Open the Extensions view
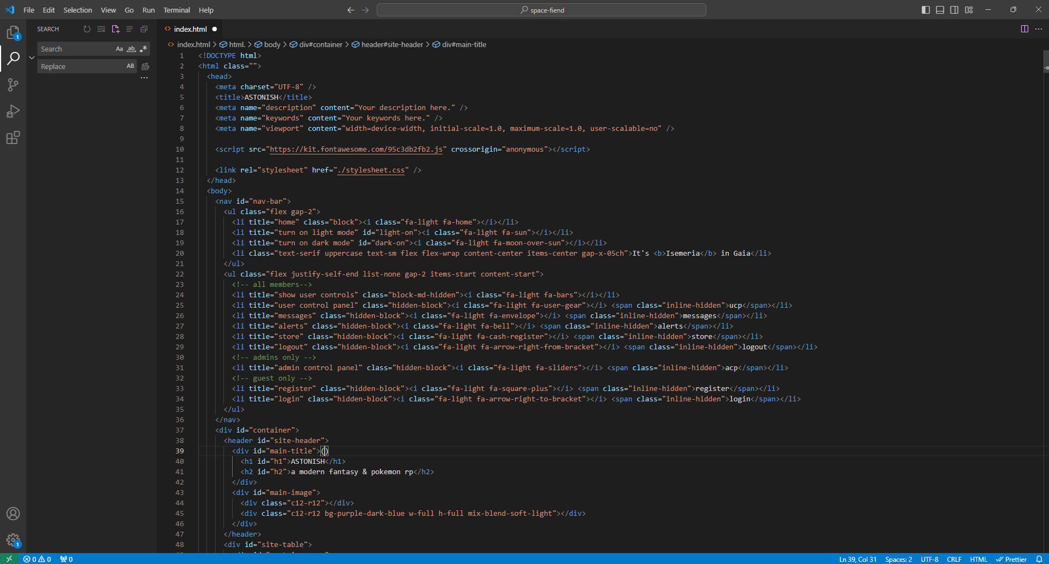Viewport: 1049px width, 564px height. tap(13, 137)
